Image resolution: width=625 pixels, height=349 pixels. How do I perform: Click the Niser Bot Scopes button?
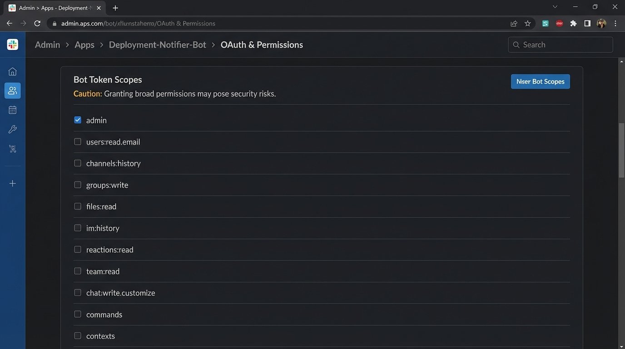point(540,81)
